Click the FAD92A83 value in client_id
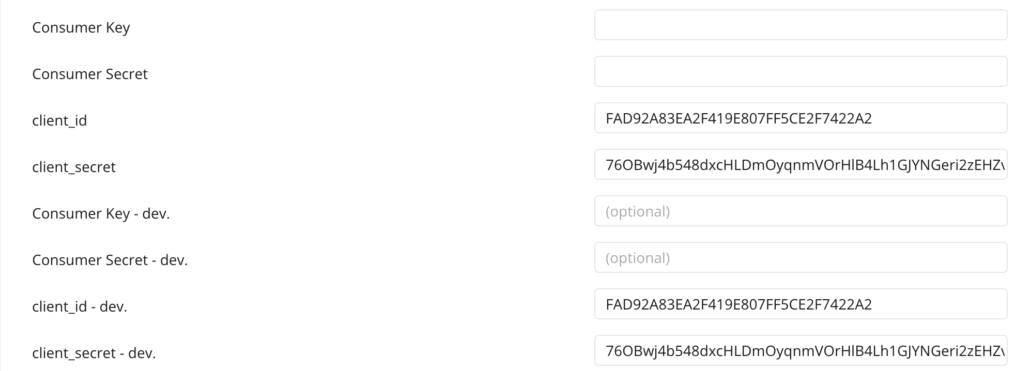1015x371 pixels. click(x=739, y=118)
